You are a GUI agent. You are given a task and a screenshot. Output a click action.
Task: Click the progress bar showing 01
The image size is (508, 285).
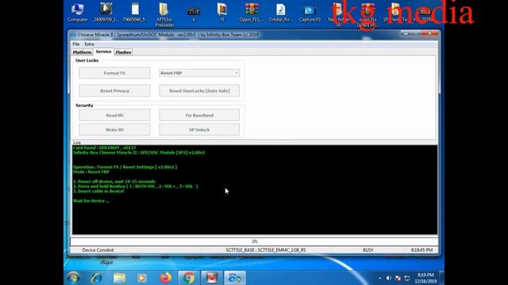(254, 241)
